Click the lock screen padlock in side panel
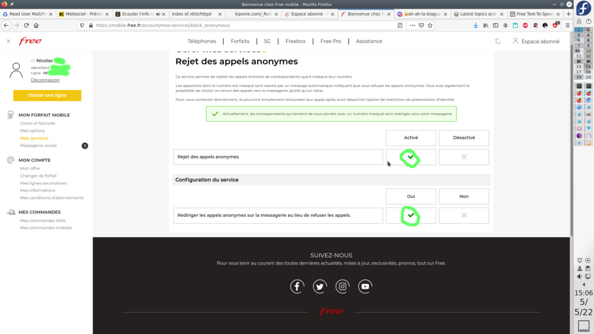This screenshot has height=334, width=594. pos(579,21)
